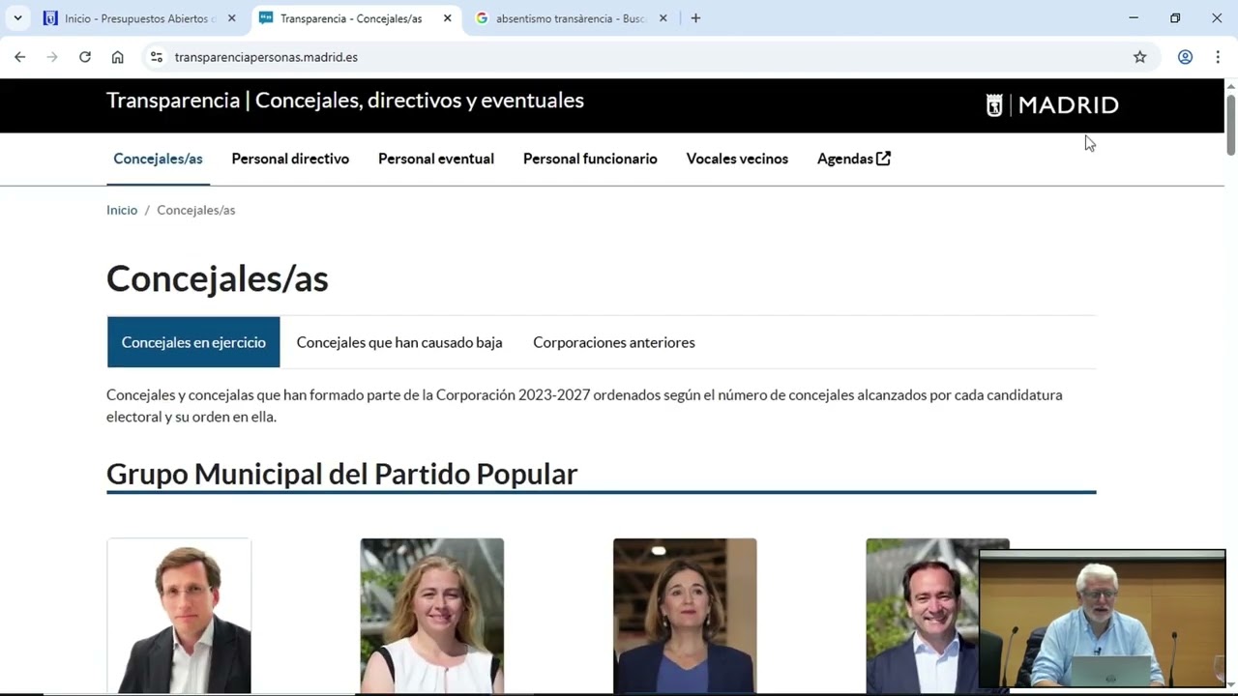Click the browser forward arrow

tap(52, 57)
